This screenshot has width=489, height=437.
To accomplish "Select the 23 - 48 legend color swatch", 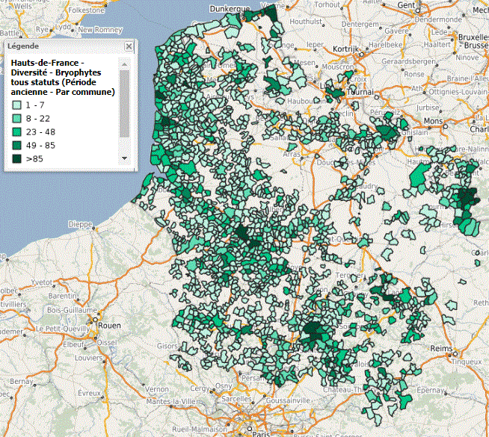I will [16, 132].
